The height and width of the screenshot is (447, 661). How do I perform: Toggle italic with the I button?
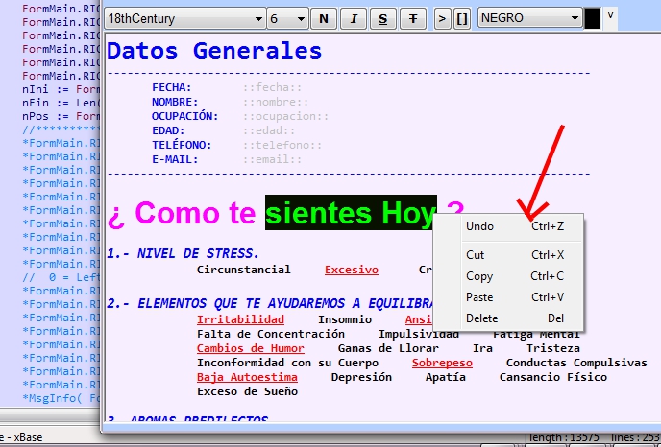pos(354,19)
